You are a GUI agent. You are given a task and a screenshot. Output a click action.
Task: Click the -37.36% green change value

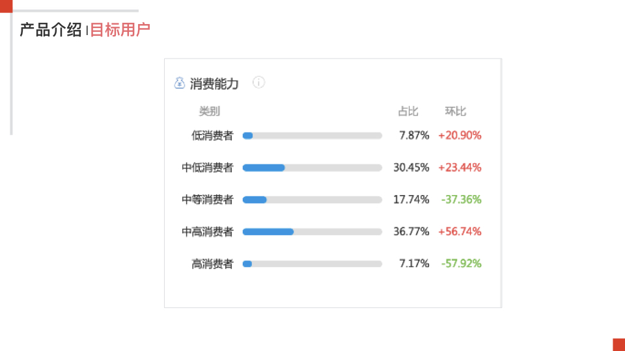click(x=461, y=200)
